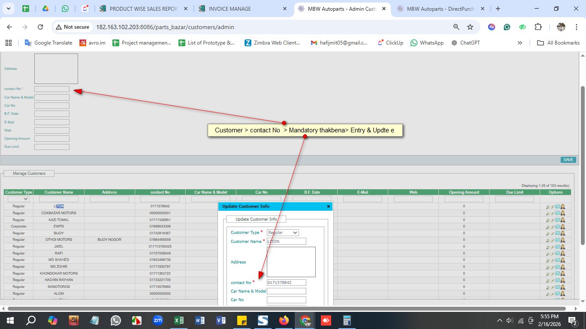Switch to pinned WhatsApp tab

click(x=65, y=9)
